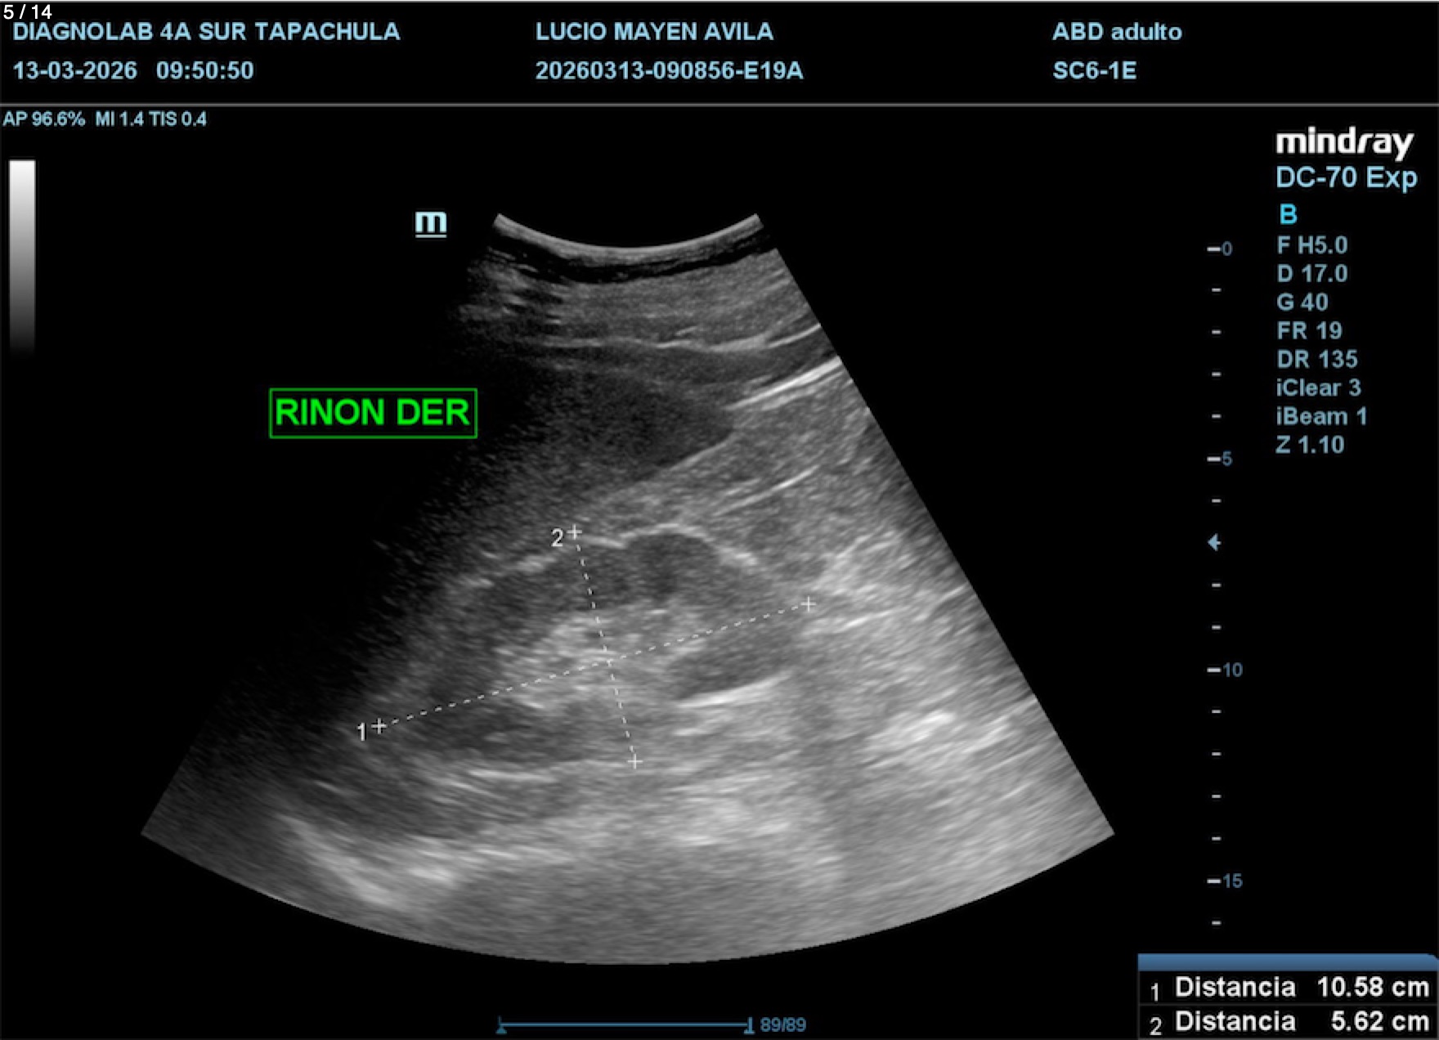Click the 10 cm depth scale mark

click(x=1225, y=670)
